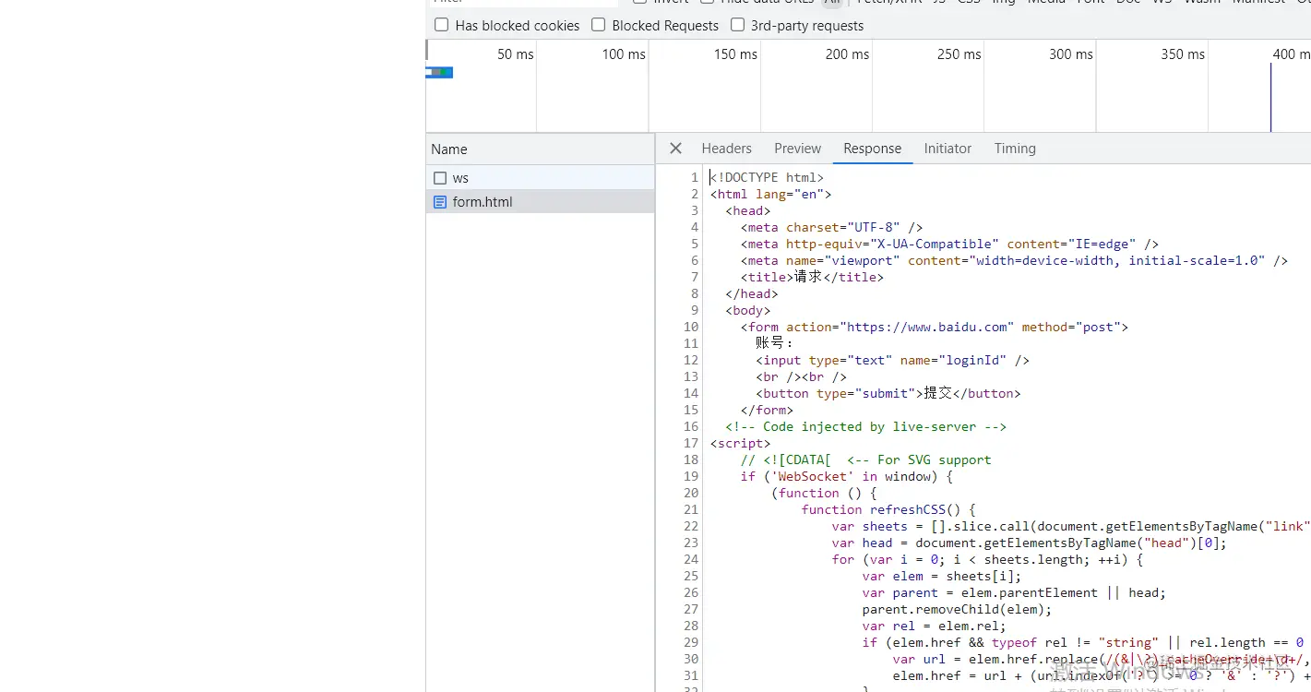The width and height of the screenshot is (1311, 692).
Task: Click the <br /><br /> code line
Action: point(801,376)
